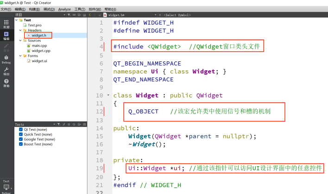Viewport: 328px width, 194px height.
Task: Click the filter icon in the Projects panel
Action: (69, 15)
